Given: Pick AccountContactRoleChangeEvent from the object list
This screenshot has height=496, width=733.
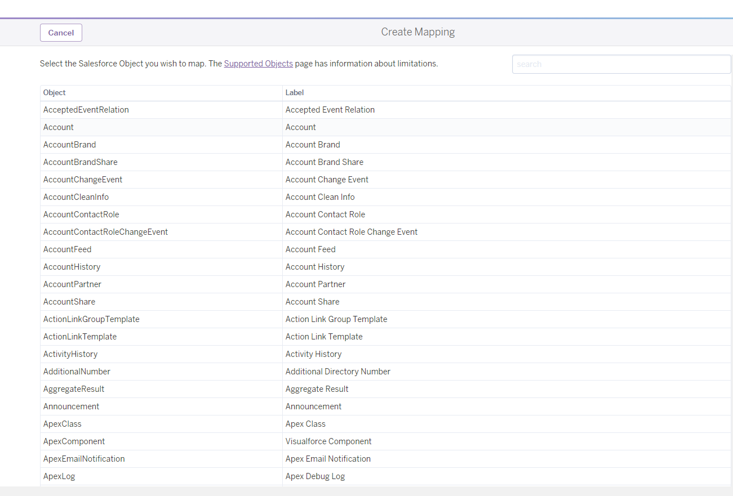Looking at the screenshot, I should [x=105, y=232].
